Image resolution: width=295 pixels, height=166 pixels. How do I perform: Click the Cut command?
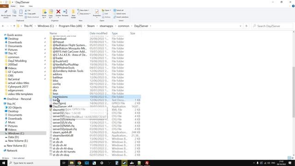[28, 10]
